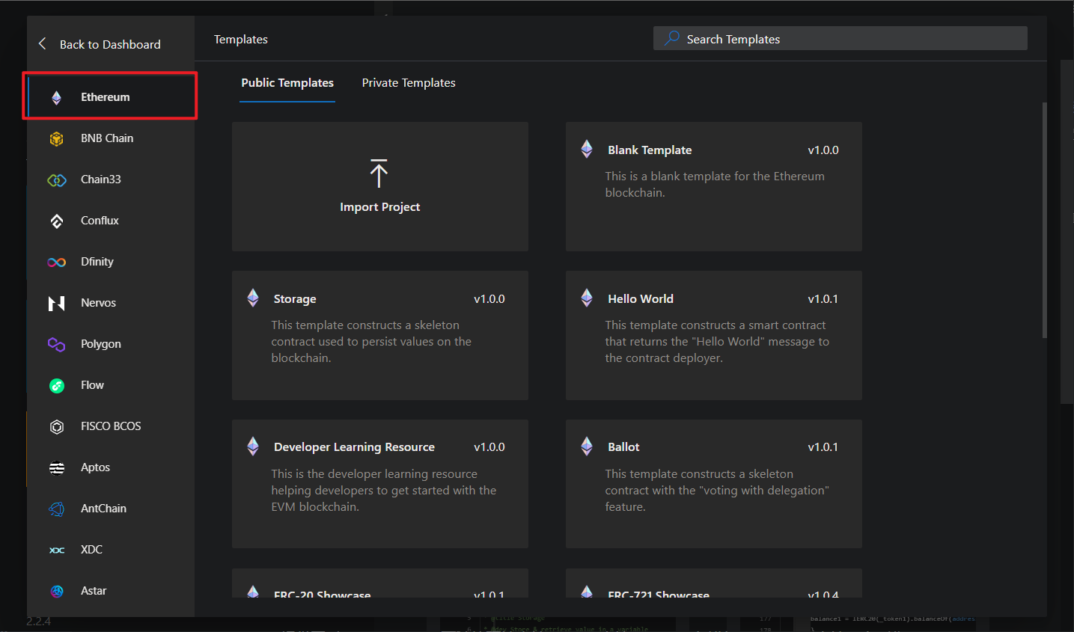Choose Aptos from the sidebar

(x=95, y=467)
